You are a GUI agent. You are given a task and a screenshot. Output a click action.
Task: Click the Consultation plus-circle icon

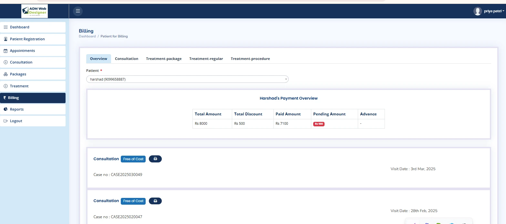(x=5, y=62)
